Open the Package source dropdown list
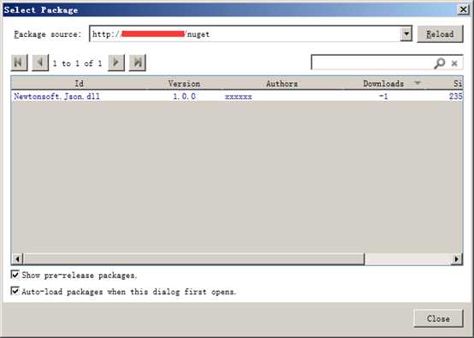The image size is (474, 338). [x=406, y=34]
